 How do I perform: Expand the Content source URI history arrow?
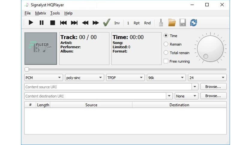(195, 87)
